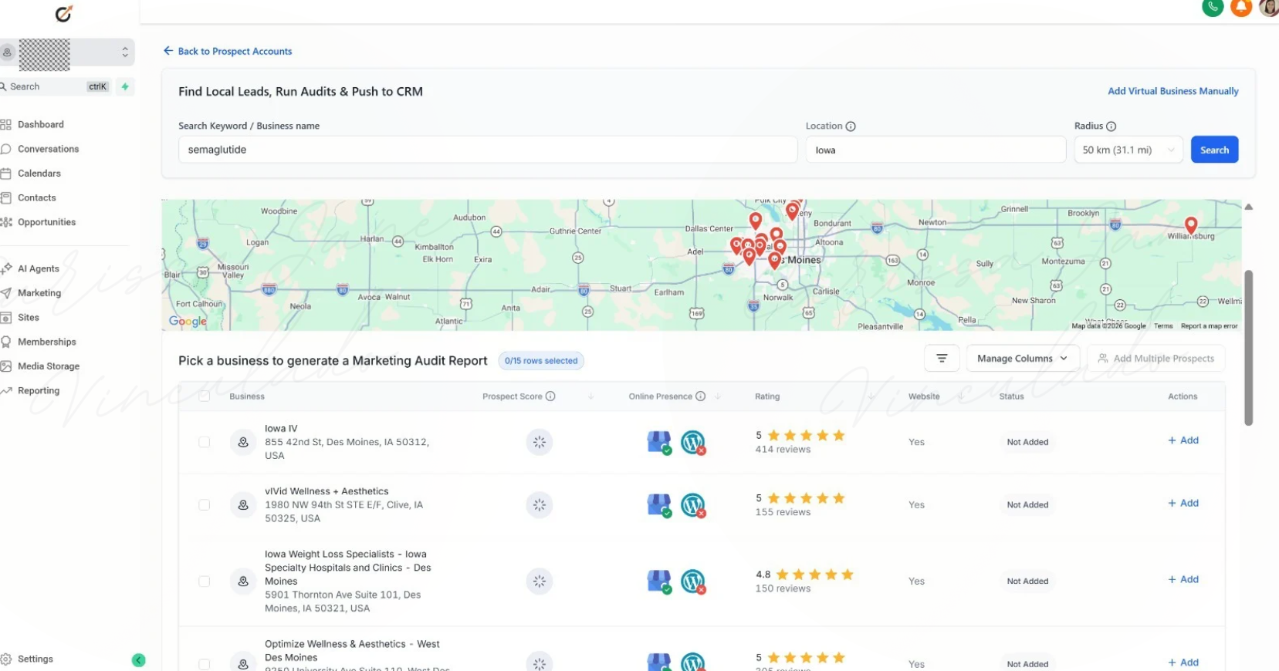
Task: Collapse sidebar with the green arrow icon
Action: pos(139,660)
